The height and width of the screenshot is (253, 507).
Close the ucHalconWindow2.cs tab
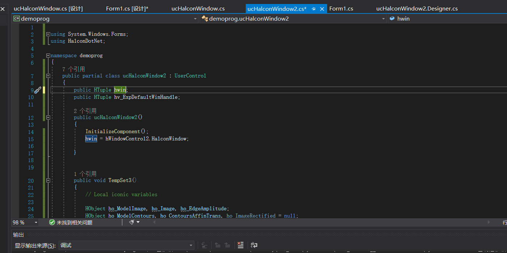pyautogui.click(x=322, y=9)
